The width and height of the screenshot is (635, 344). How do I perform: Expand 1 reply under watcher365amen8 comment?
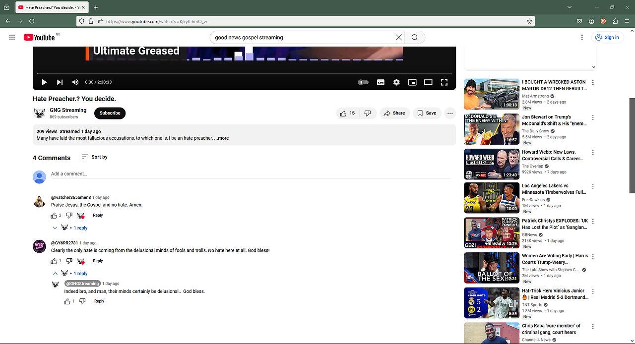[x=70, y=228]
